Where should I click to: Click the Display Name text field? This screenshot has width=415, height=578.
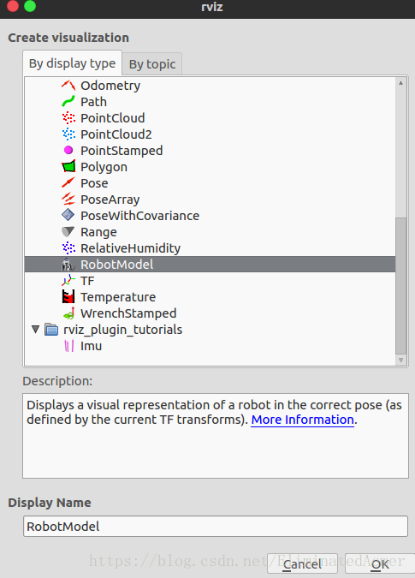coord(216,526)
